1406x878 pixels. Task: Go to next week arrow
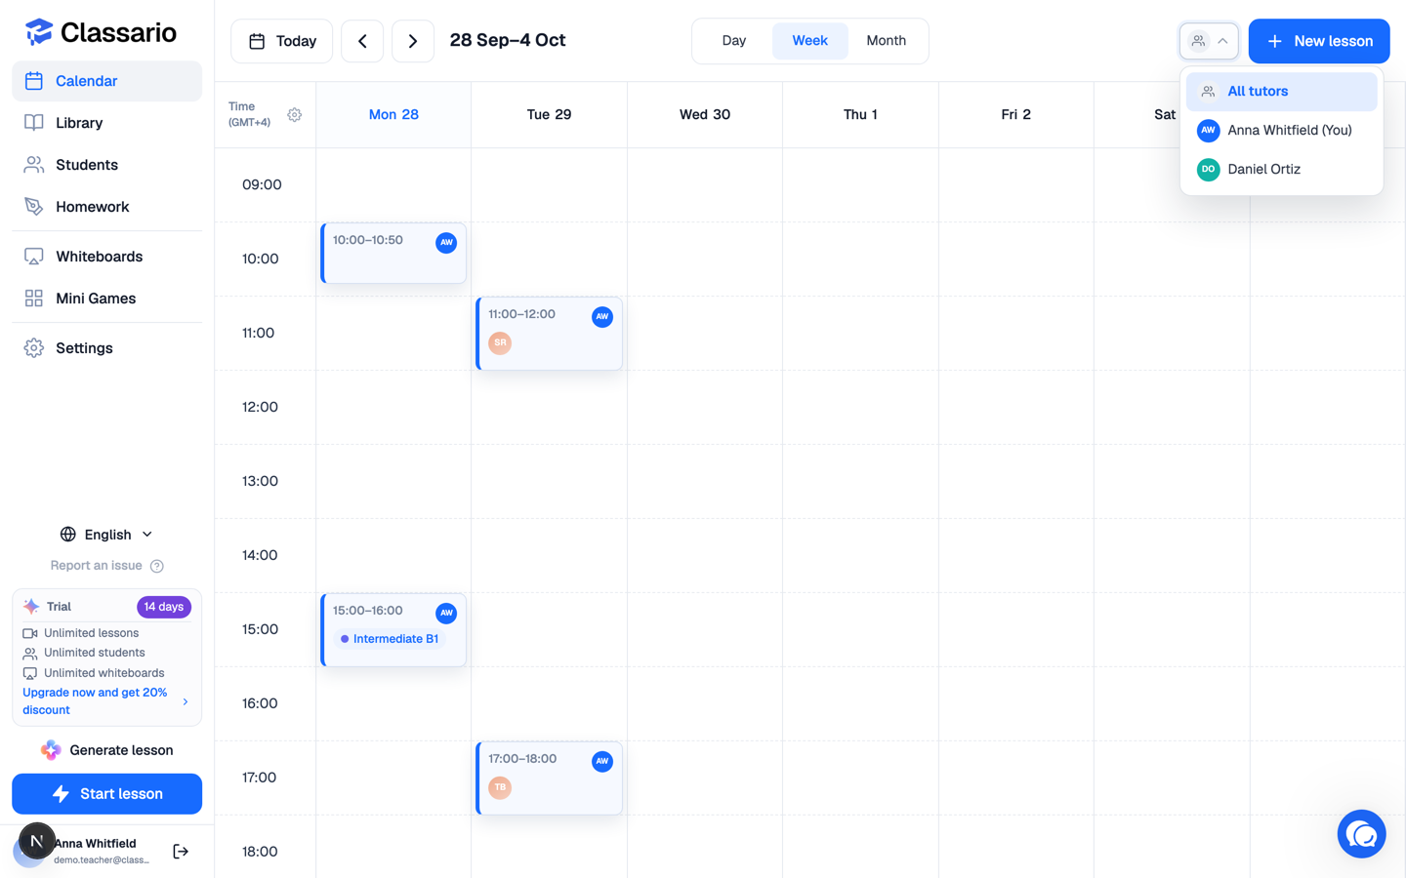click(413, 41)
